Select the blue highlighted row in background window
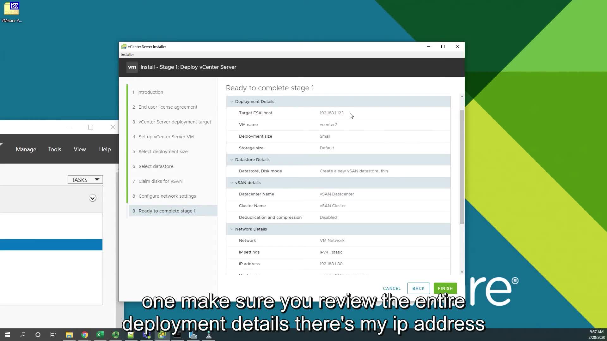The height and width of the screenshot is (341, 607). pyautogui.click(x=51, y=245)
